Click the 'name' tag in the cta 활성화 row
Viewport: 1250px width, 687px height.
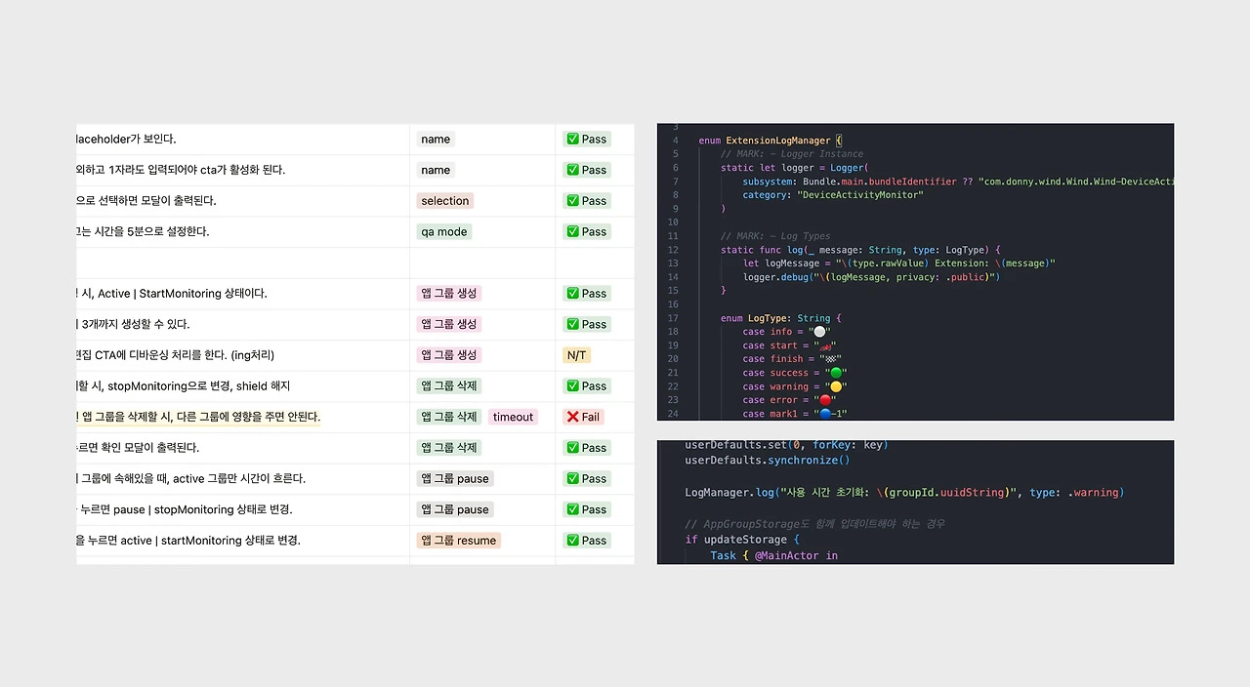pos(436,170)
